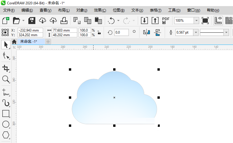Expand the outline width dropdown arrow
The height and width of the screenshot is (143, 233).
(196, 32)
